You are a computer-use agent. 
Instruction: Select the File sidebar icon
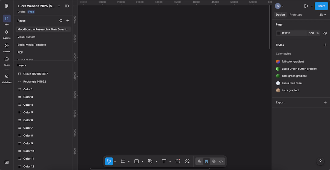(7, 19)
